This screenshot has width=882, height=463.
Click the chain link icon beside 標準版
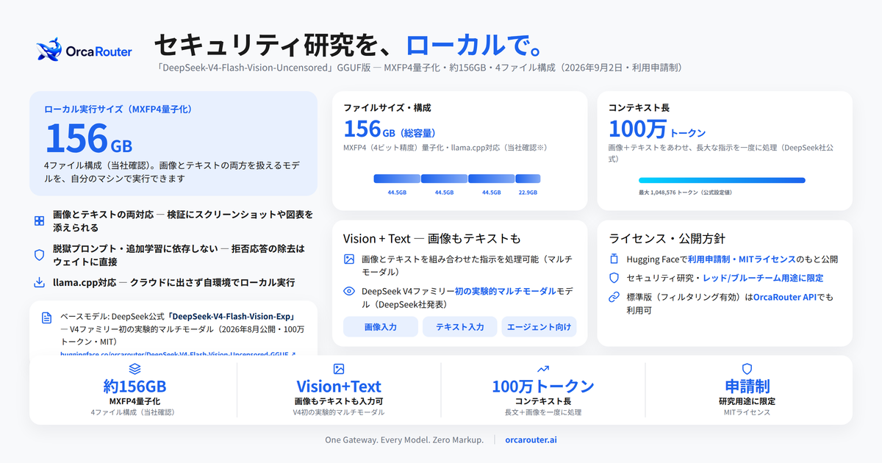pos(614,297)
